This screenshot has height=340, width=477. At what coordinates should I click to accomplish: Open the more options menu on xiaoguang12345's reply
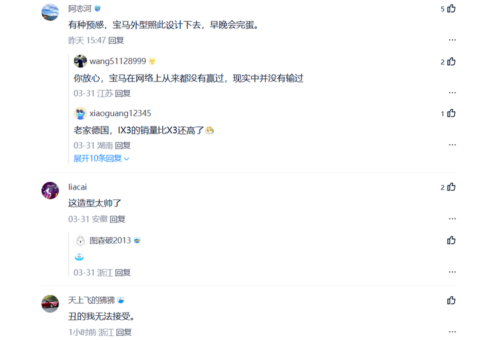[x=452, y=145]
